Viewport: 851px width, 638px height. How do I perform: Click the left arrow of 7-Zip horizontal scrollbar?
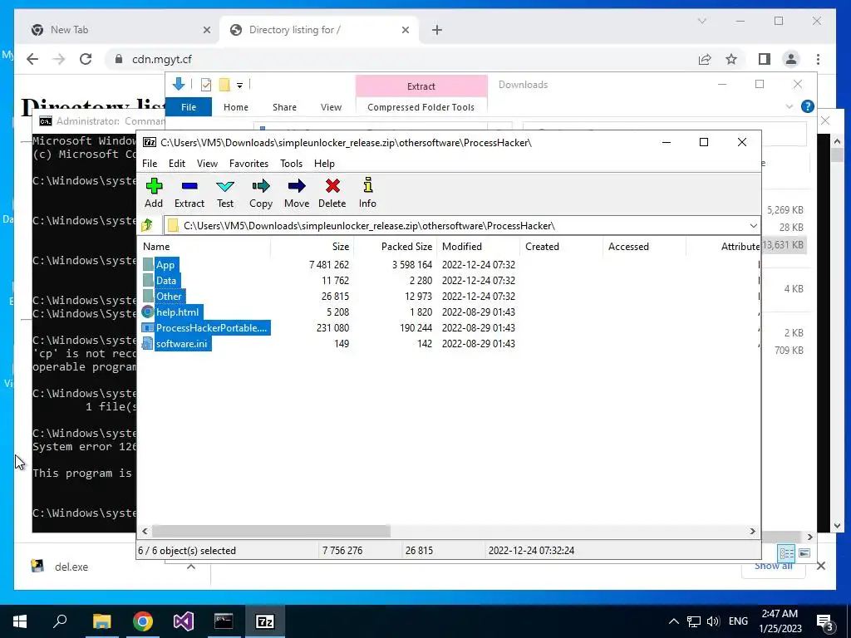[x=145, y=531]
